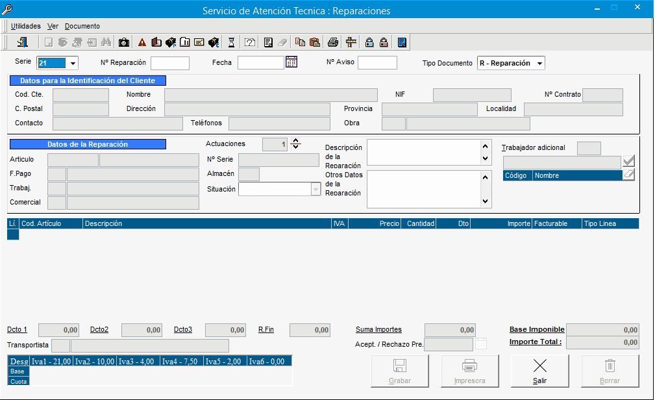Click the checkmark button for Trabajador adicional
The width and height of the screenshot is (655, 400).
tap(628, 161)
